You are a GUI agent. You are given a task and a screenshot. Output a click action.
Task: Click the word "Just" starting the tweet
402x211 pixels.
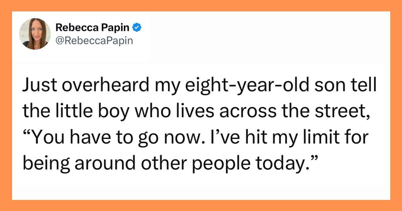click(x=37, y=87)
